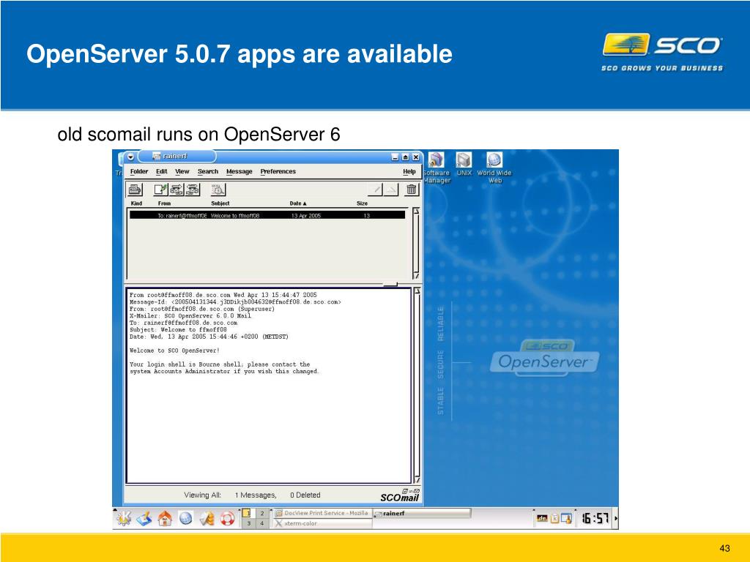Open the Help menu
Viewport: 750px width, 562px height.
pos(409,171)
